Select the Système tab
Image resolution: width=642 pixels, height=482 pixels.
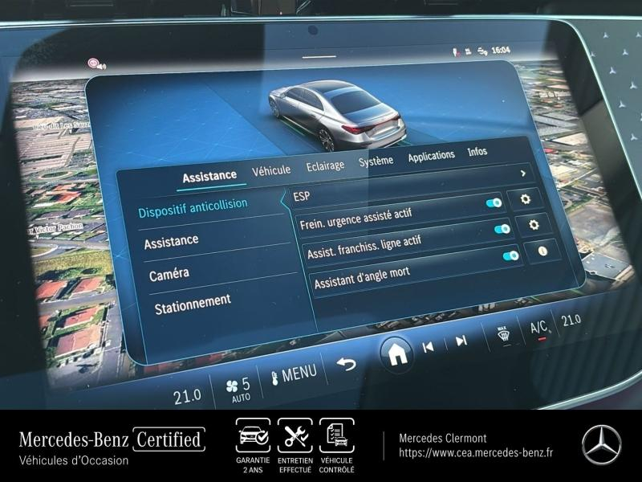pyautogui.click(x=376, y=161)
